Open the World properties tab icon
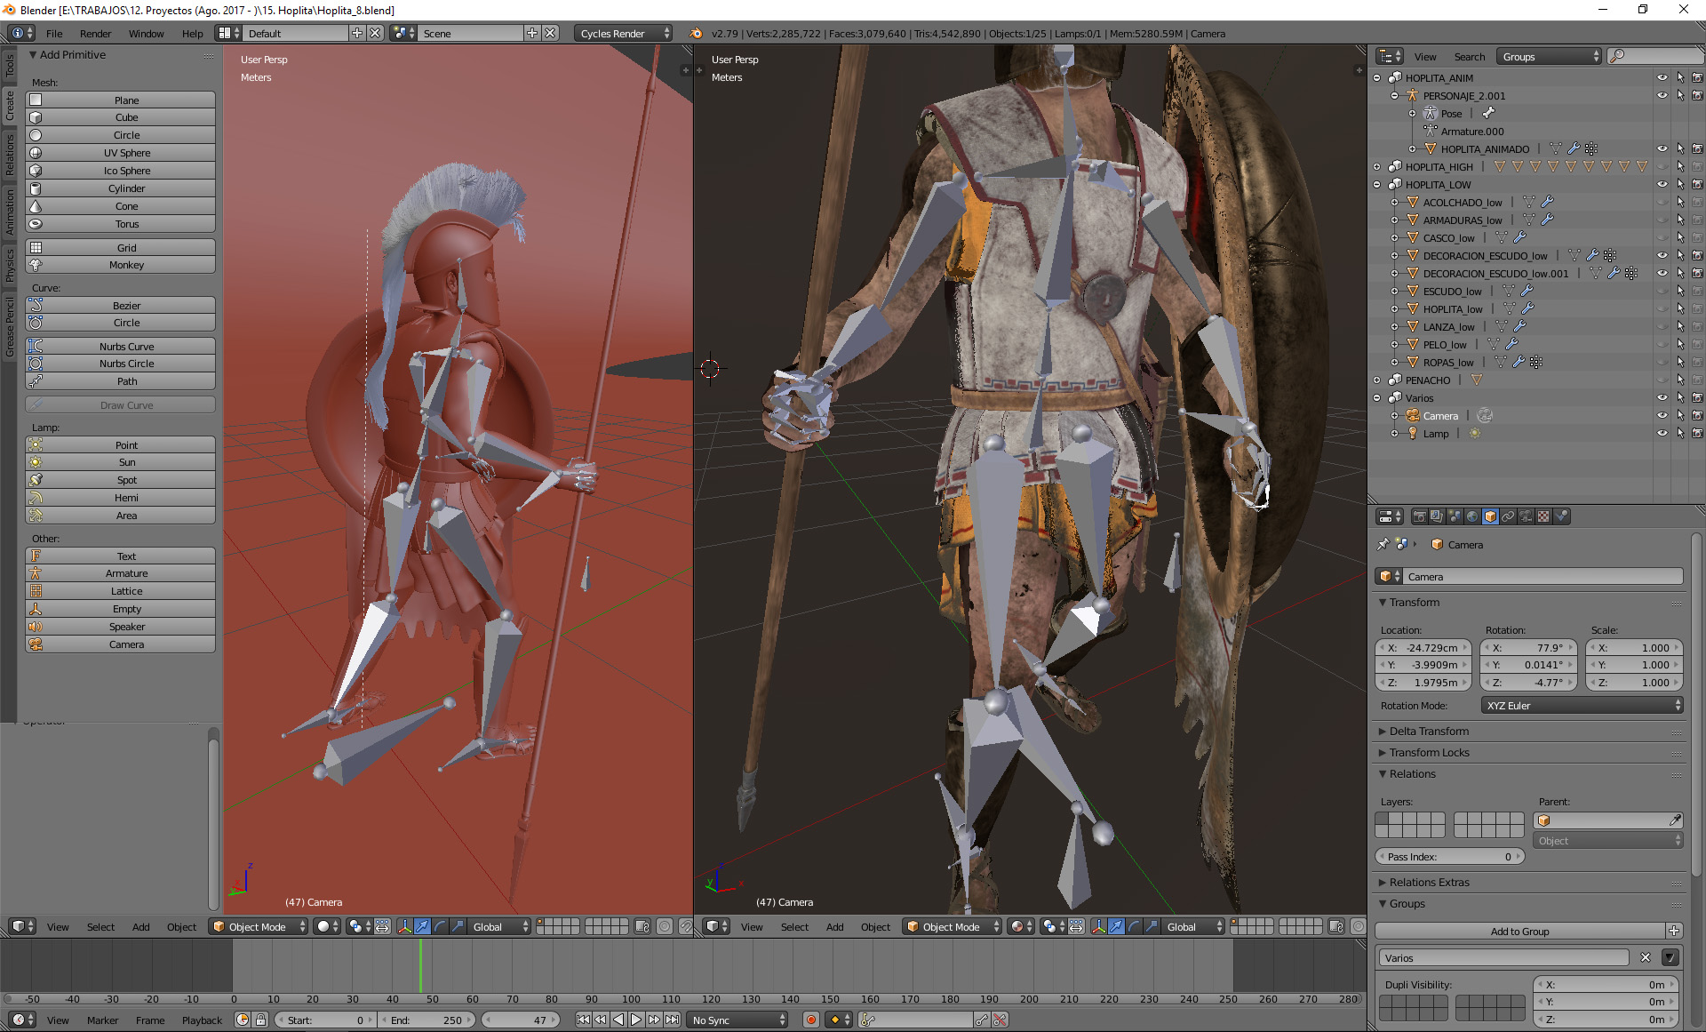 [x=1472, y=516]
